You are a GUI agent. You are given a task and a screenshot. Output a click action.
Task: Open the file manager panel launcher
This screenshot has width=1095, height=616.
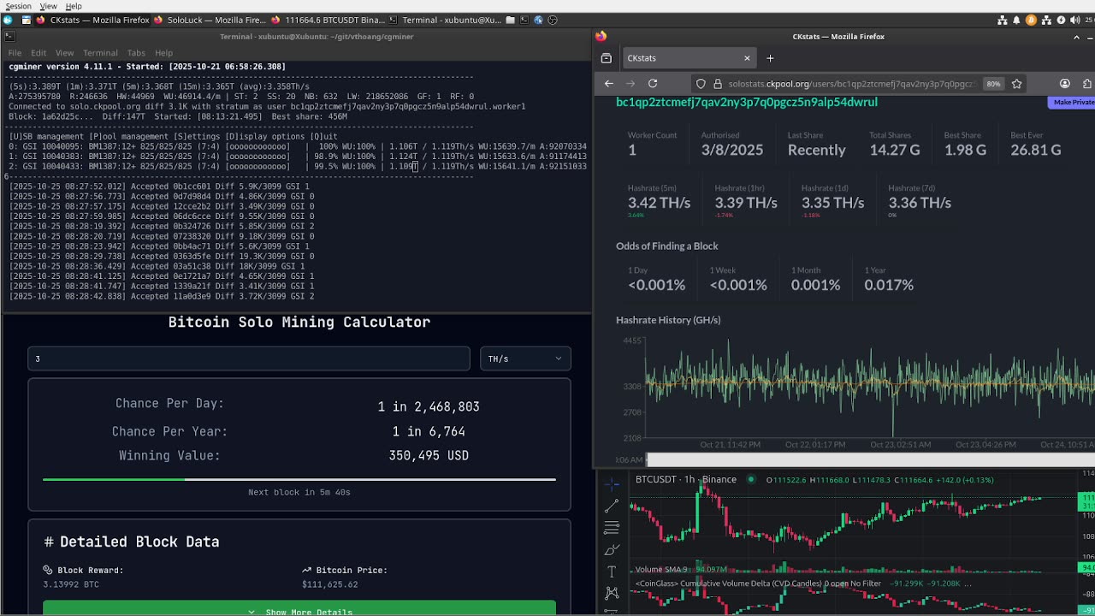511,20
